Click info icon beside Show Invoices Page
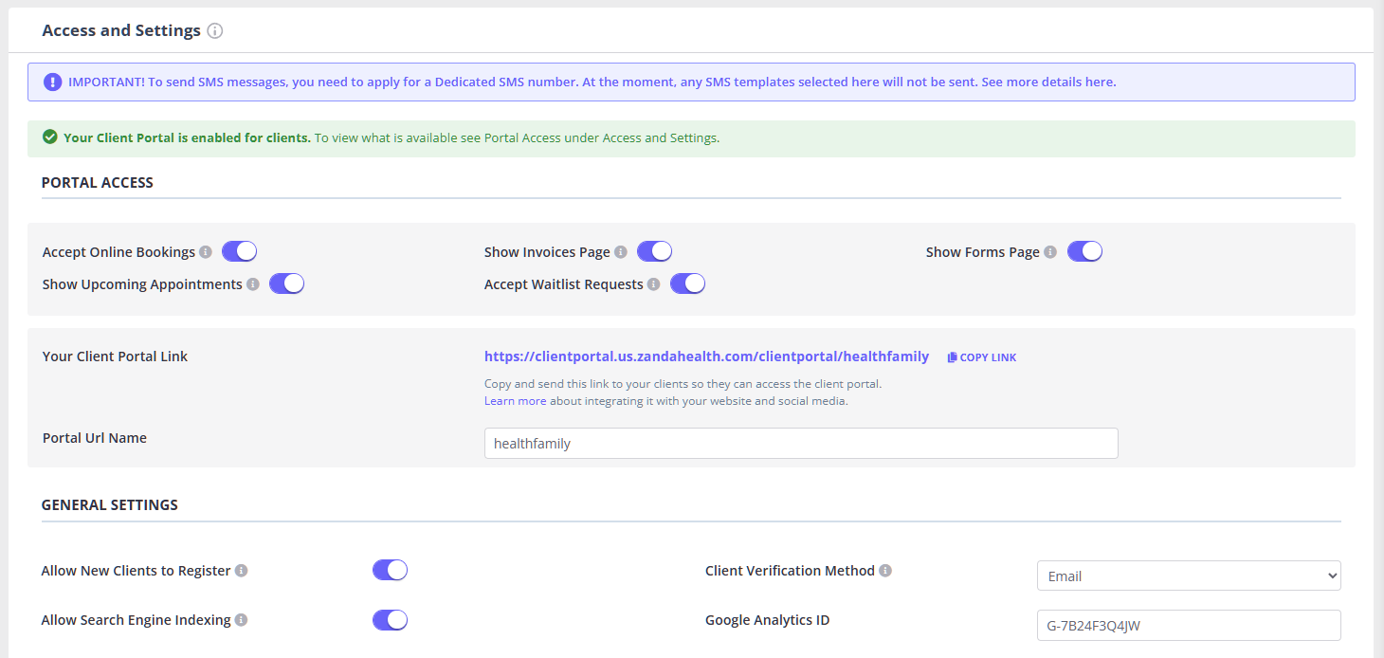 pyautogui.click(x=621, y=252)
